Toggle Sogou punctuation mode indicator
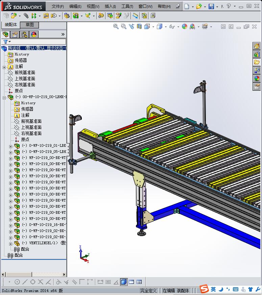The image size is (262, 295). (228, 289)
